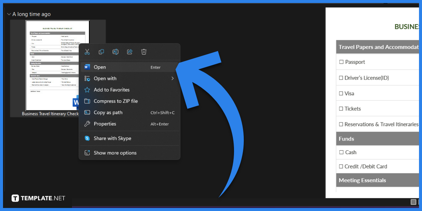Switch to details view icon at bottom right
The image size is (422, 211).
point(413,202)
